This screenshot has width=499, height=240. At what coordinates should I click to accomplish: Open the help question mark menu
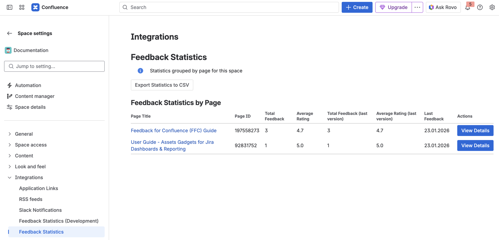480,7
